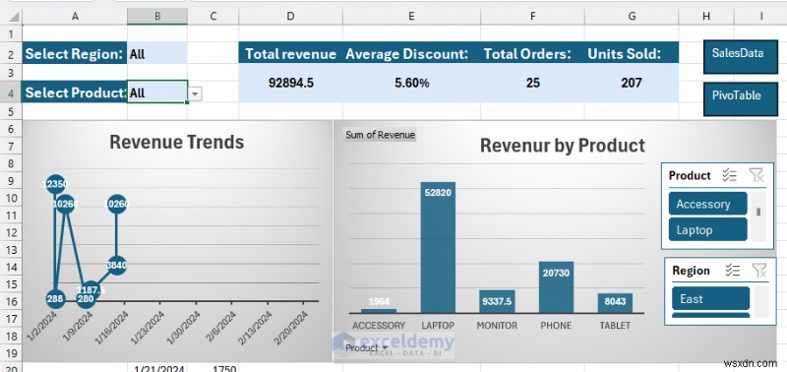Viewport: 787px width, 372px height.
Task: Open the SalesData sheet button
Action: pyautogui.click(x=741, y=57)
